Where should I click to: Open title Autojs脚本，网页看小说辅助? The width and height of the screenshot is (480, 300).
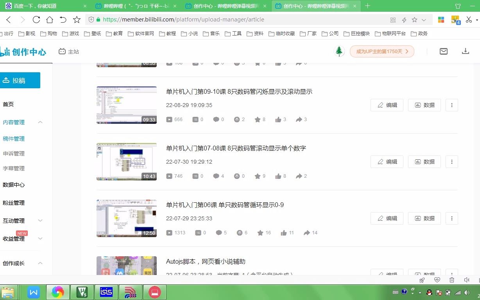coord(206,262)
